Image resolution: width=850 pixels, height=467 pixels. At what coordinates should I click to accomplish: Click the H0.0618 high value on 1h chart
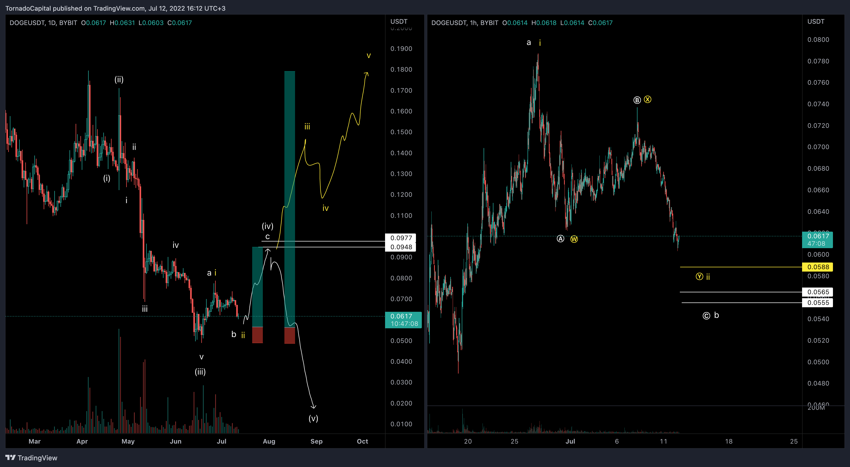pyautogui.click(x=544, y=23)
